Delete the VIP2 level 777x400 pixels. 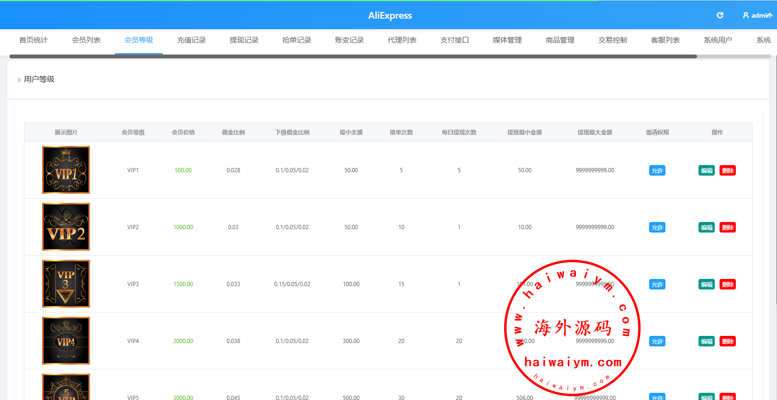pos(728,227)
